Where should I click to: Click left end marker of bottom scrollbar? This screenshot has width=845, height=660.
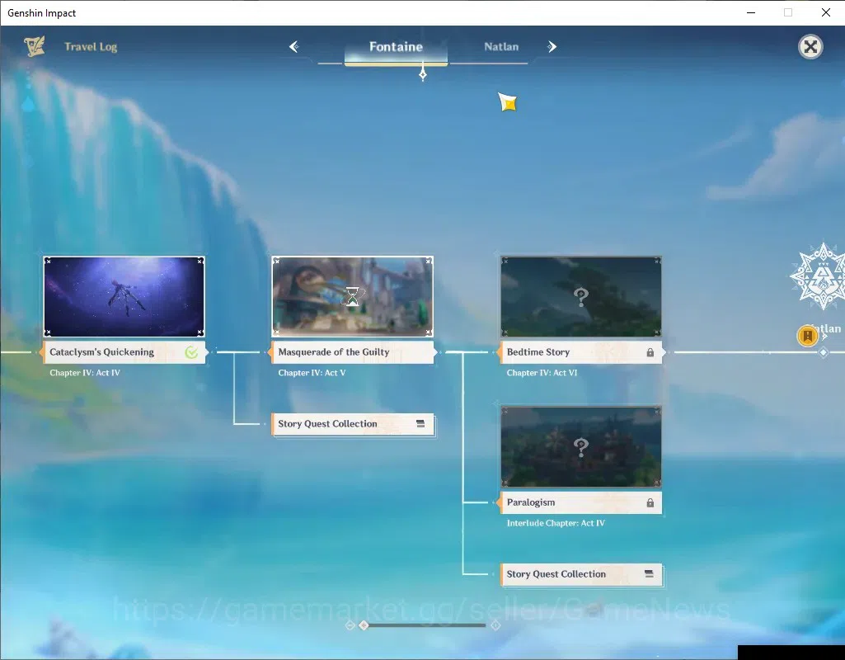click(x=350, y=625)
